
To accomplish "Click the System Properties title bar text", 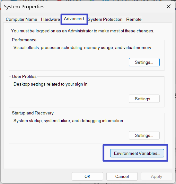I will tap(24, 7).
